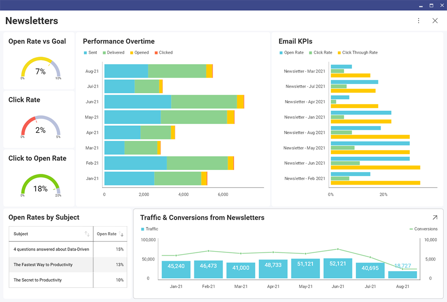Select the Click Rate 2% gauge
Image resolution: width=447 pixels, height=302 pixels.
click(x=41, y=127)
